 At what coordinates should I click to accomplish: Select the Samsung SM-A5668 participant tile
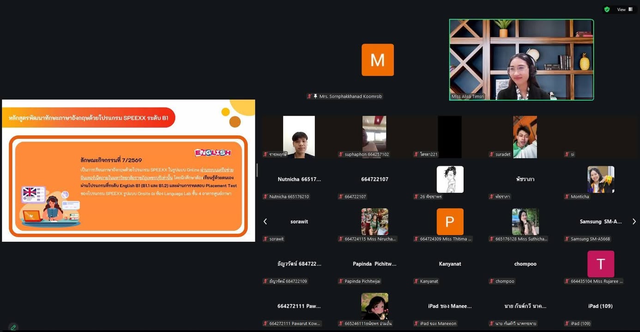coord(600,225)
